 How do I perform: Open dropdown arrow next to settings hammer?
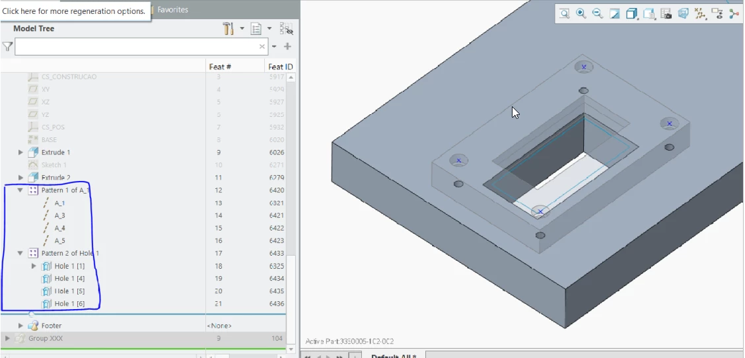[x=242, y=29]
